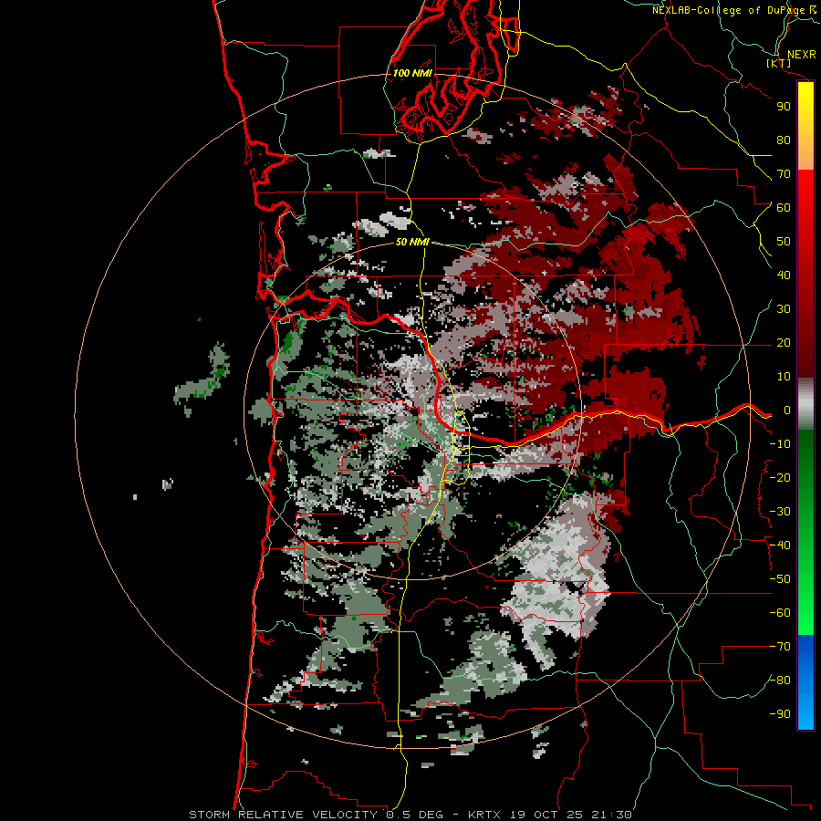Click the 90 value on the velocity scale
821x821 pixels.
coord(784,107)
